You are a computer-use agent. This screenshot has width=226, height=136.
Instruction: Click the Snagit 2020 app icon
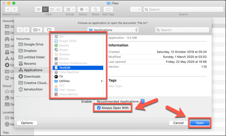click(x=56, y=41)
